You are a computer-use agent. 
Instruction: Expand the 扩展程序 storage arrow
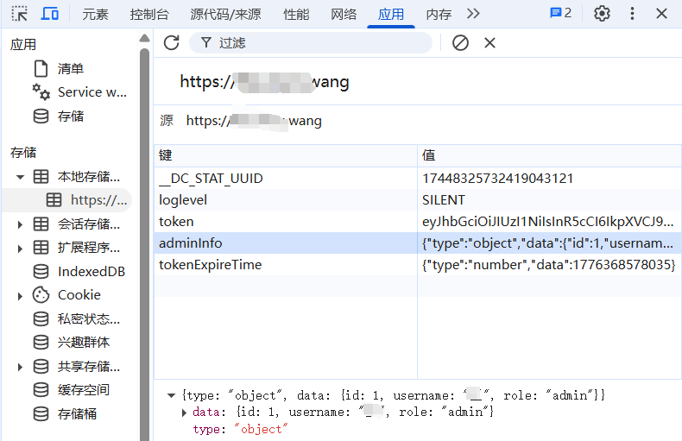20,249
